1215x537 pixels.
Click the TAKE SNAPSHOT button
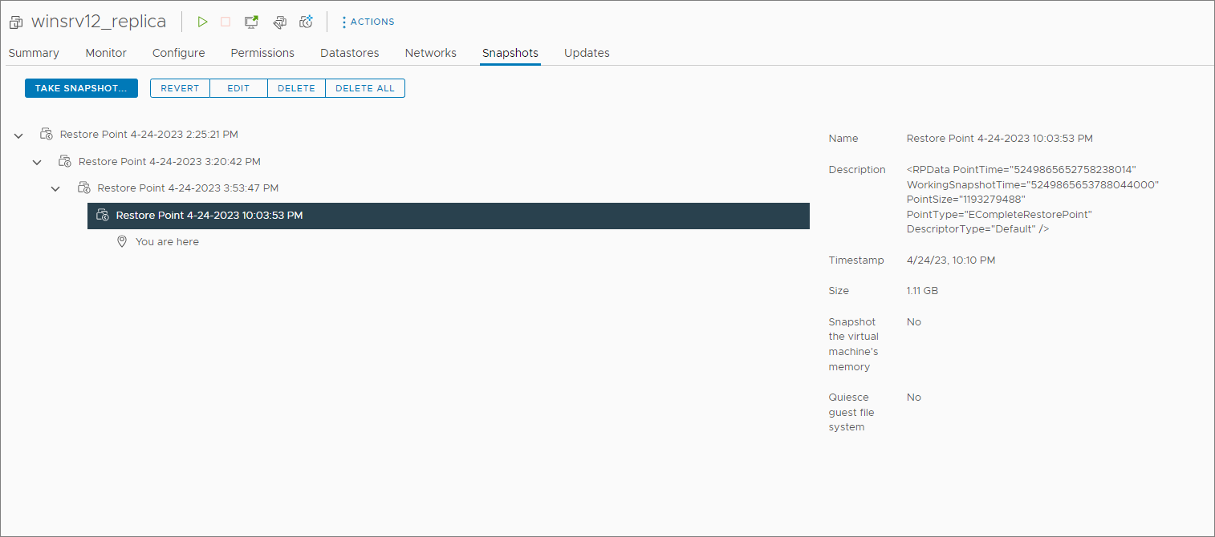click(x=81, y=88)
